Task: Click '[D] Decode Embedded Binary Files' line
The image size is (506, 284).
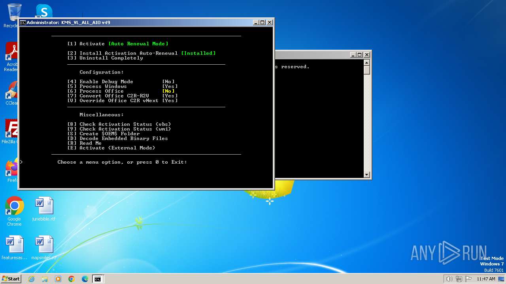Action: coord(118,138)
